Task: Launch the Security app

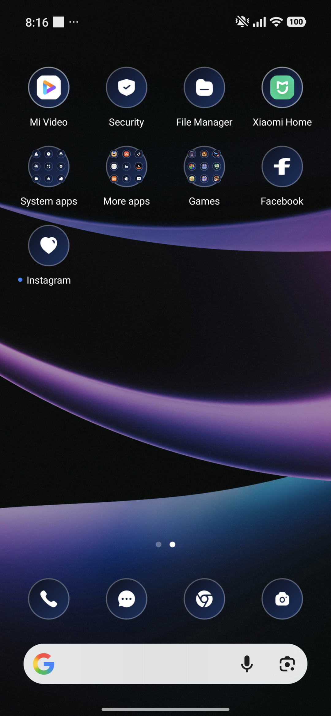Action: click(x=127, y=88)
